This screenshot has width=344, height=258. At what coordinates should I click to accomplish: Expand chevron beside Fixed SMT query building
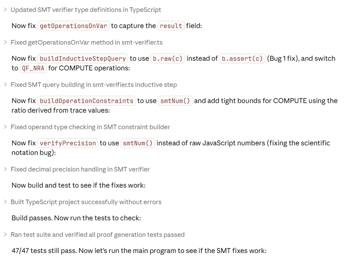(5, 85)
